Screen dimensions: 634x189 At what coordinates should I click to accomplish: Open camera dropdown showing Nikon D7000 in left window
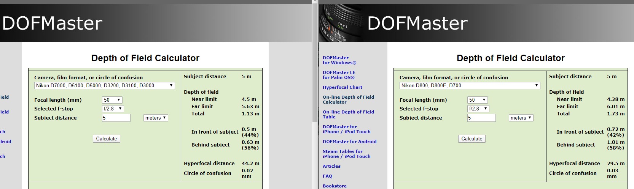tap(104, 86)
